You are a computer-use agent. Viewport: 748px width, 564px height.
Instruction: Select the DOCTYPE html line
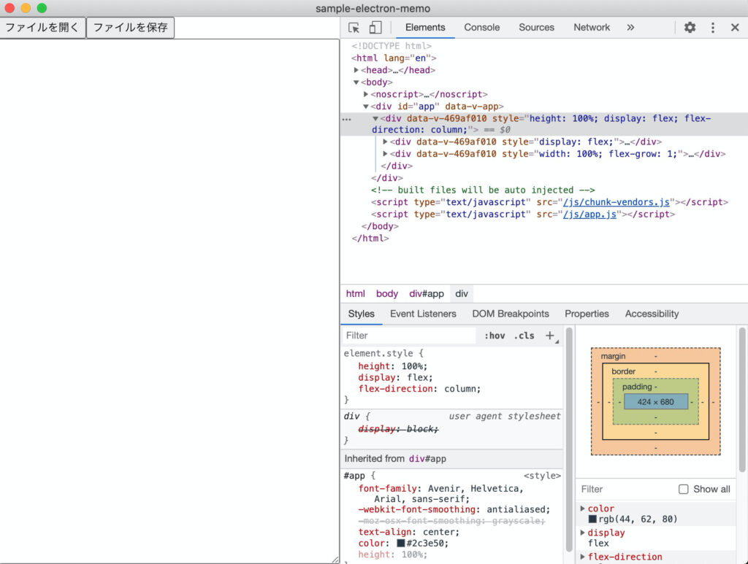click(x=392, y=46)
